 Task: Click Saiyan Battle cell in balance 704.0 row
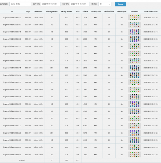click(x=38, y=147)
